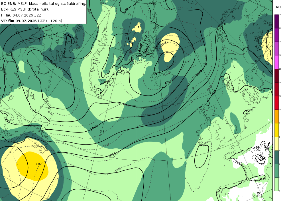The height and width of the screenshot is (201, 285).
Task: Select the medium green 2–3 legend swatch
Action: click(x=276, y=171)
